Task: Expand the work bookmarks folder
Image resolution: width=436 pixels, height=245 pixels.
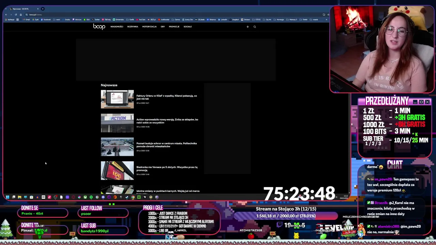Action: (x=57, y=19)
